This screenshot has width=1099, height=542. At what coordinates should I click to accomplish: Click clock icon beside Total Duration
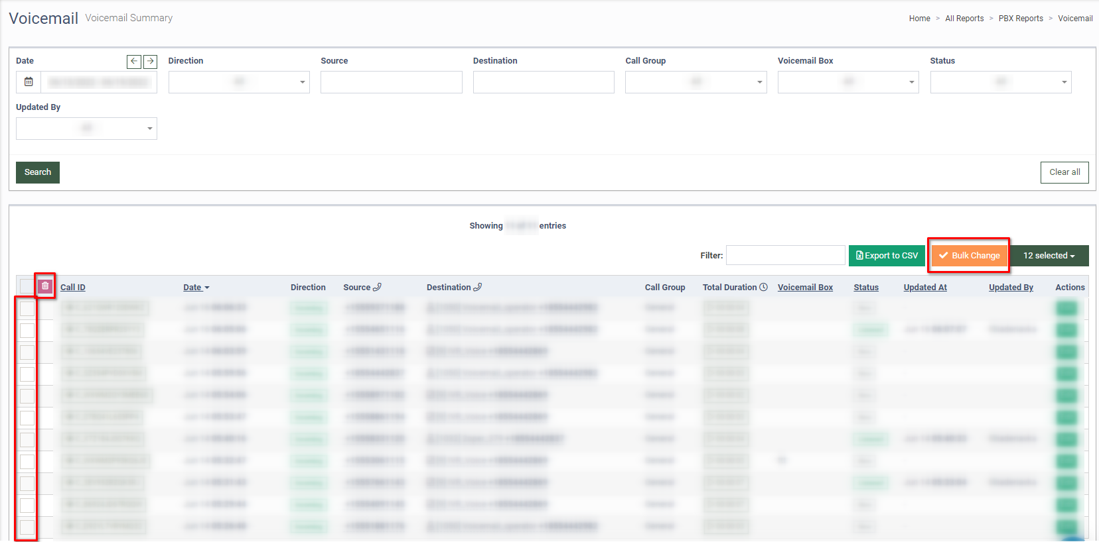point(764,288)
